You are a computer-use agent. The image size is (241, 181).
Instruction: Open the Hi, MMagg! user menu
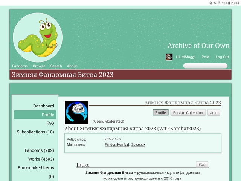[x=186, y=57]
